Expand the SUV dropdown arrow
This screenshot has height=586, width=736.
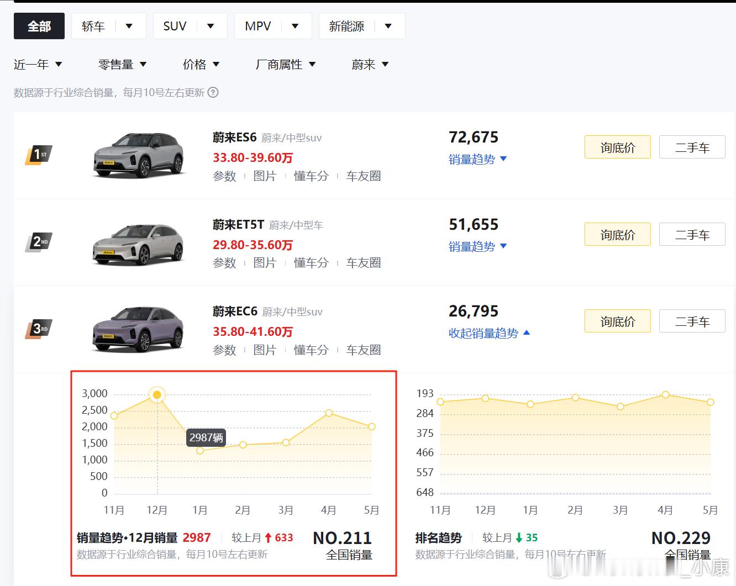click(211, 26)
